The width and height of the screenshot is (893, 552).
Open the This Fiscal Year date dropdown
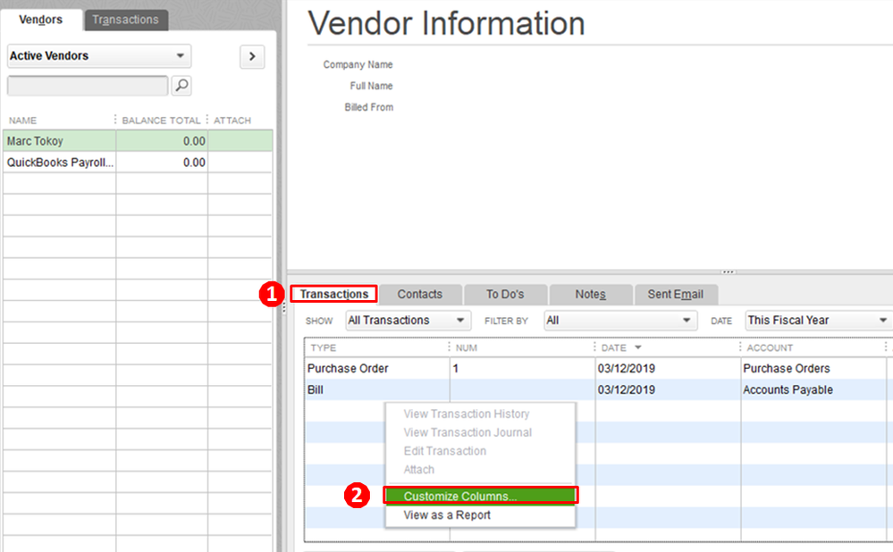pyautogui.click(x=819, y=321)
